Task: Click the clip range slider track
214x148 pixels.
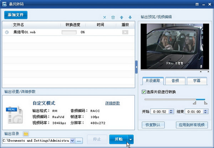Action: click(175, 99)
